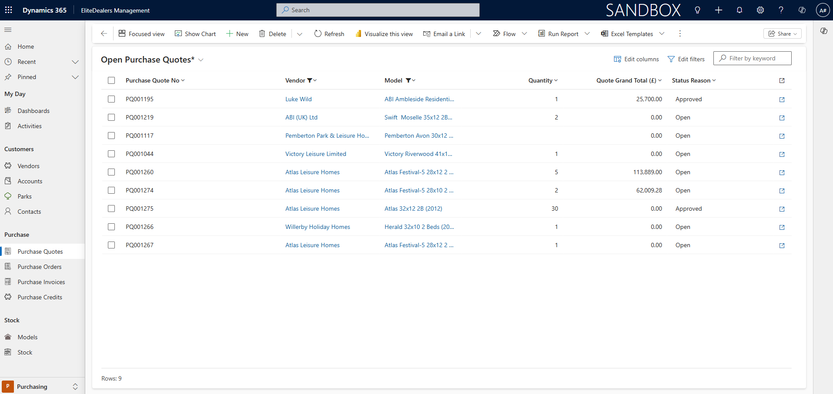Open the notifications bell icon
The image size is (833, 394).
pos(739,10)
